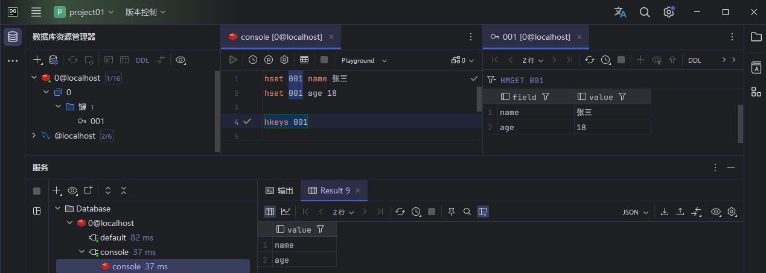
Task: Select key 001 in database tree
Action: pos(97,121)
